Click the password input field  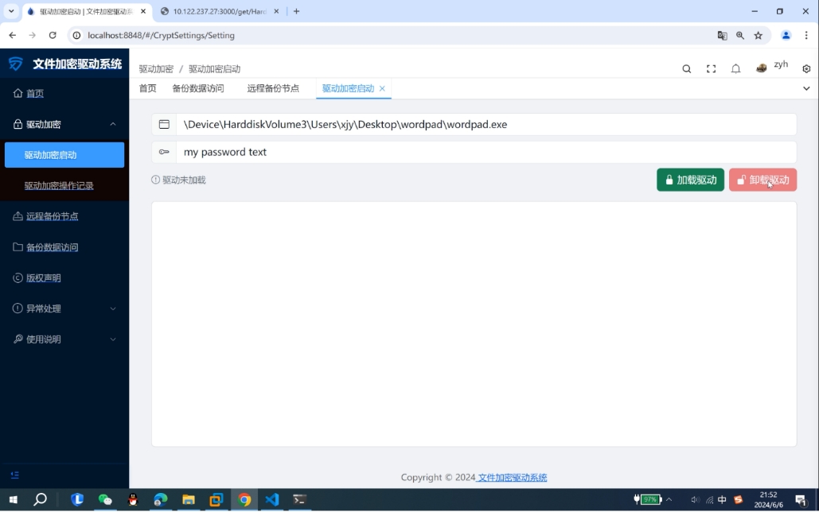click(x=486, y=152)
